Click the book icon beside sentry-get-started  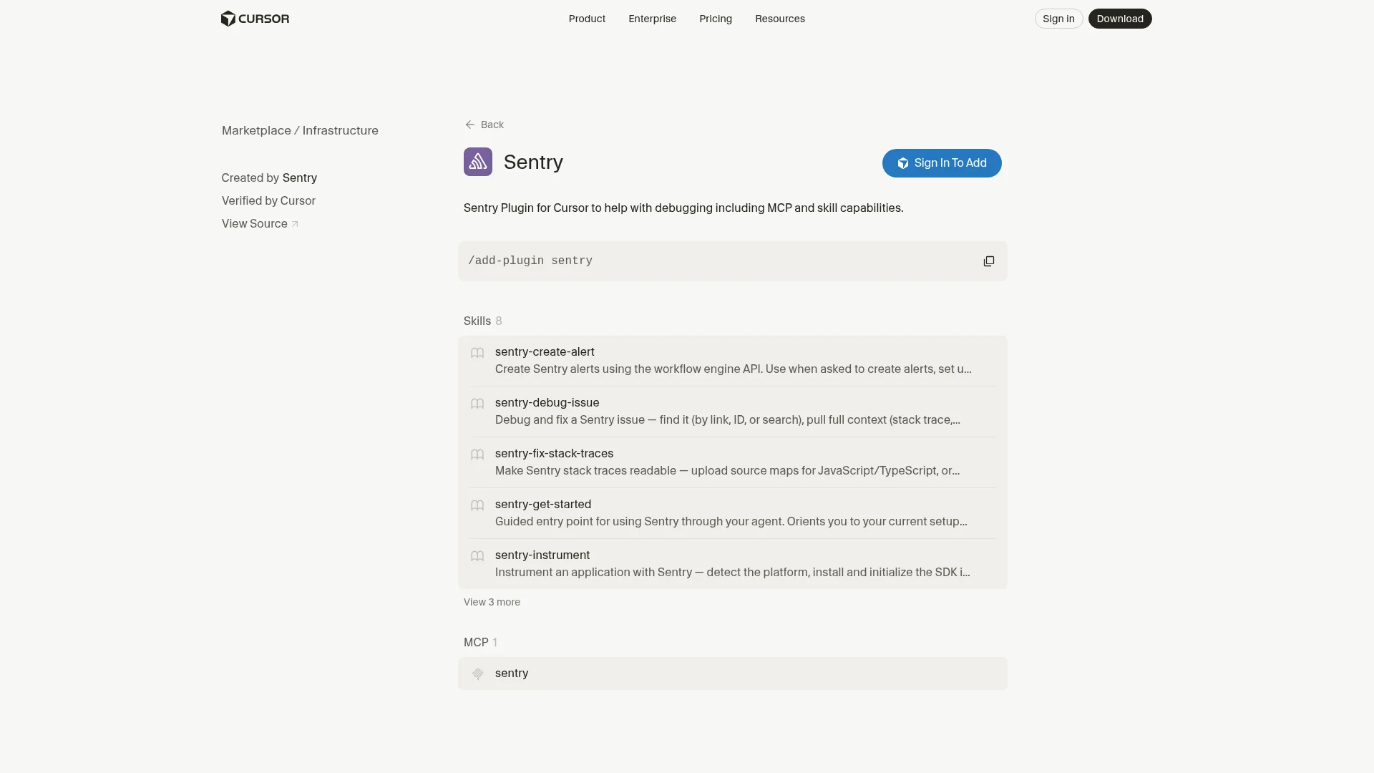click(477, 505)
